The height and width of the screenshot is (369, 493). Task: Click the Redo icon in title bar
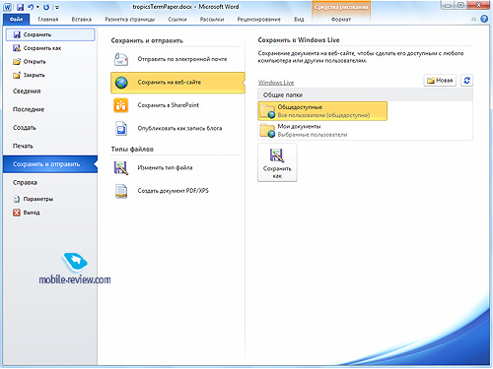pos(46,7)
